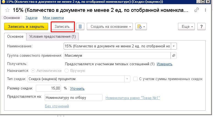Open help with the question mark button
The image size is (213, 117).
pyautogui.click(x=201, y=26)
